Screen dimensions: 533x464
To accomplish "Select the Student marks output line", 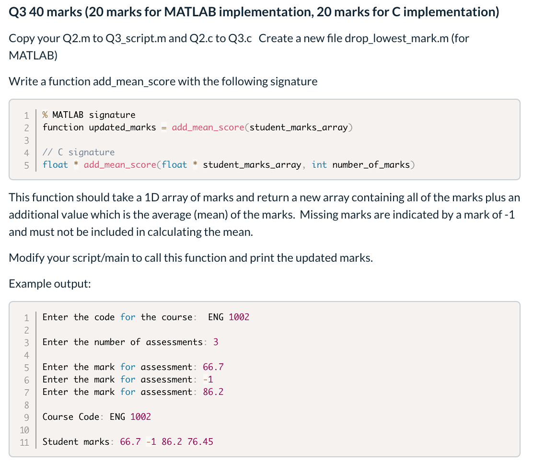I will point(127,441).
